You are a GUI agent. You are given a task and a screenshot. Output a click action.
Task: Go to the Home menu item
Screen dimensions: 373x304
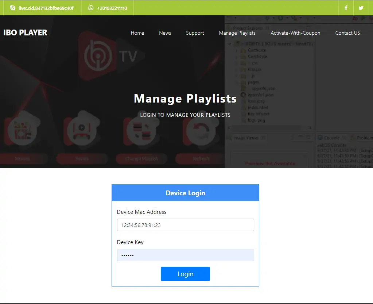point(137,33)
